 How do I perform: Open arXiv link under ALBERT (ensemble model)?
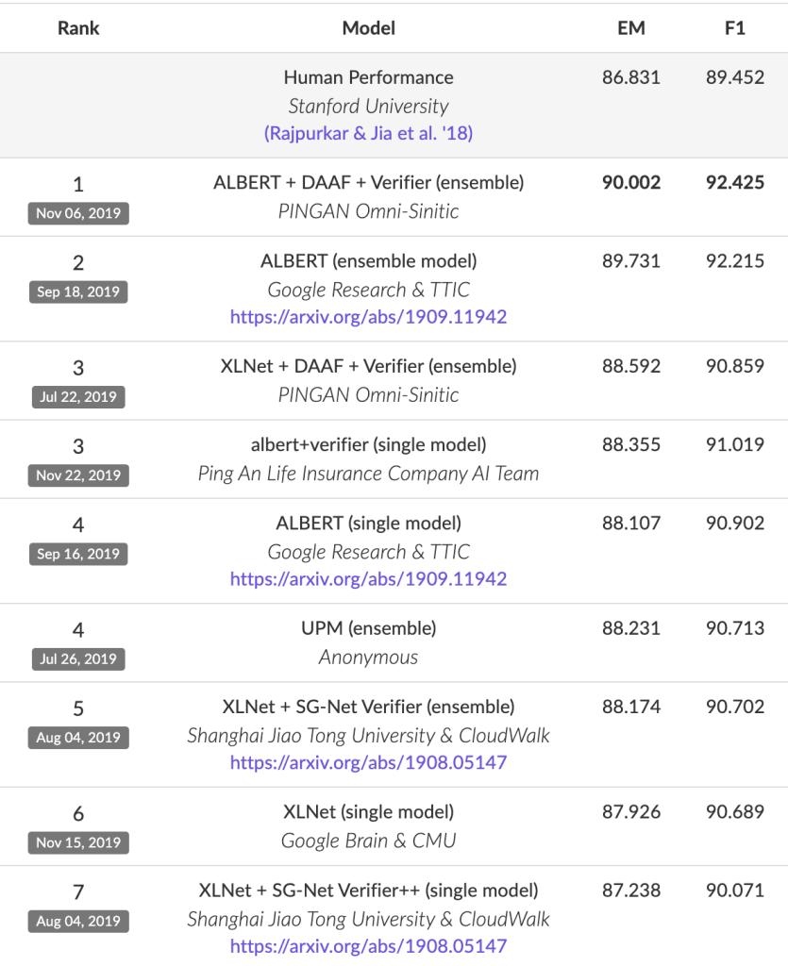click(x=368, y=317)
